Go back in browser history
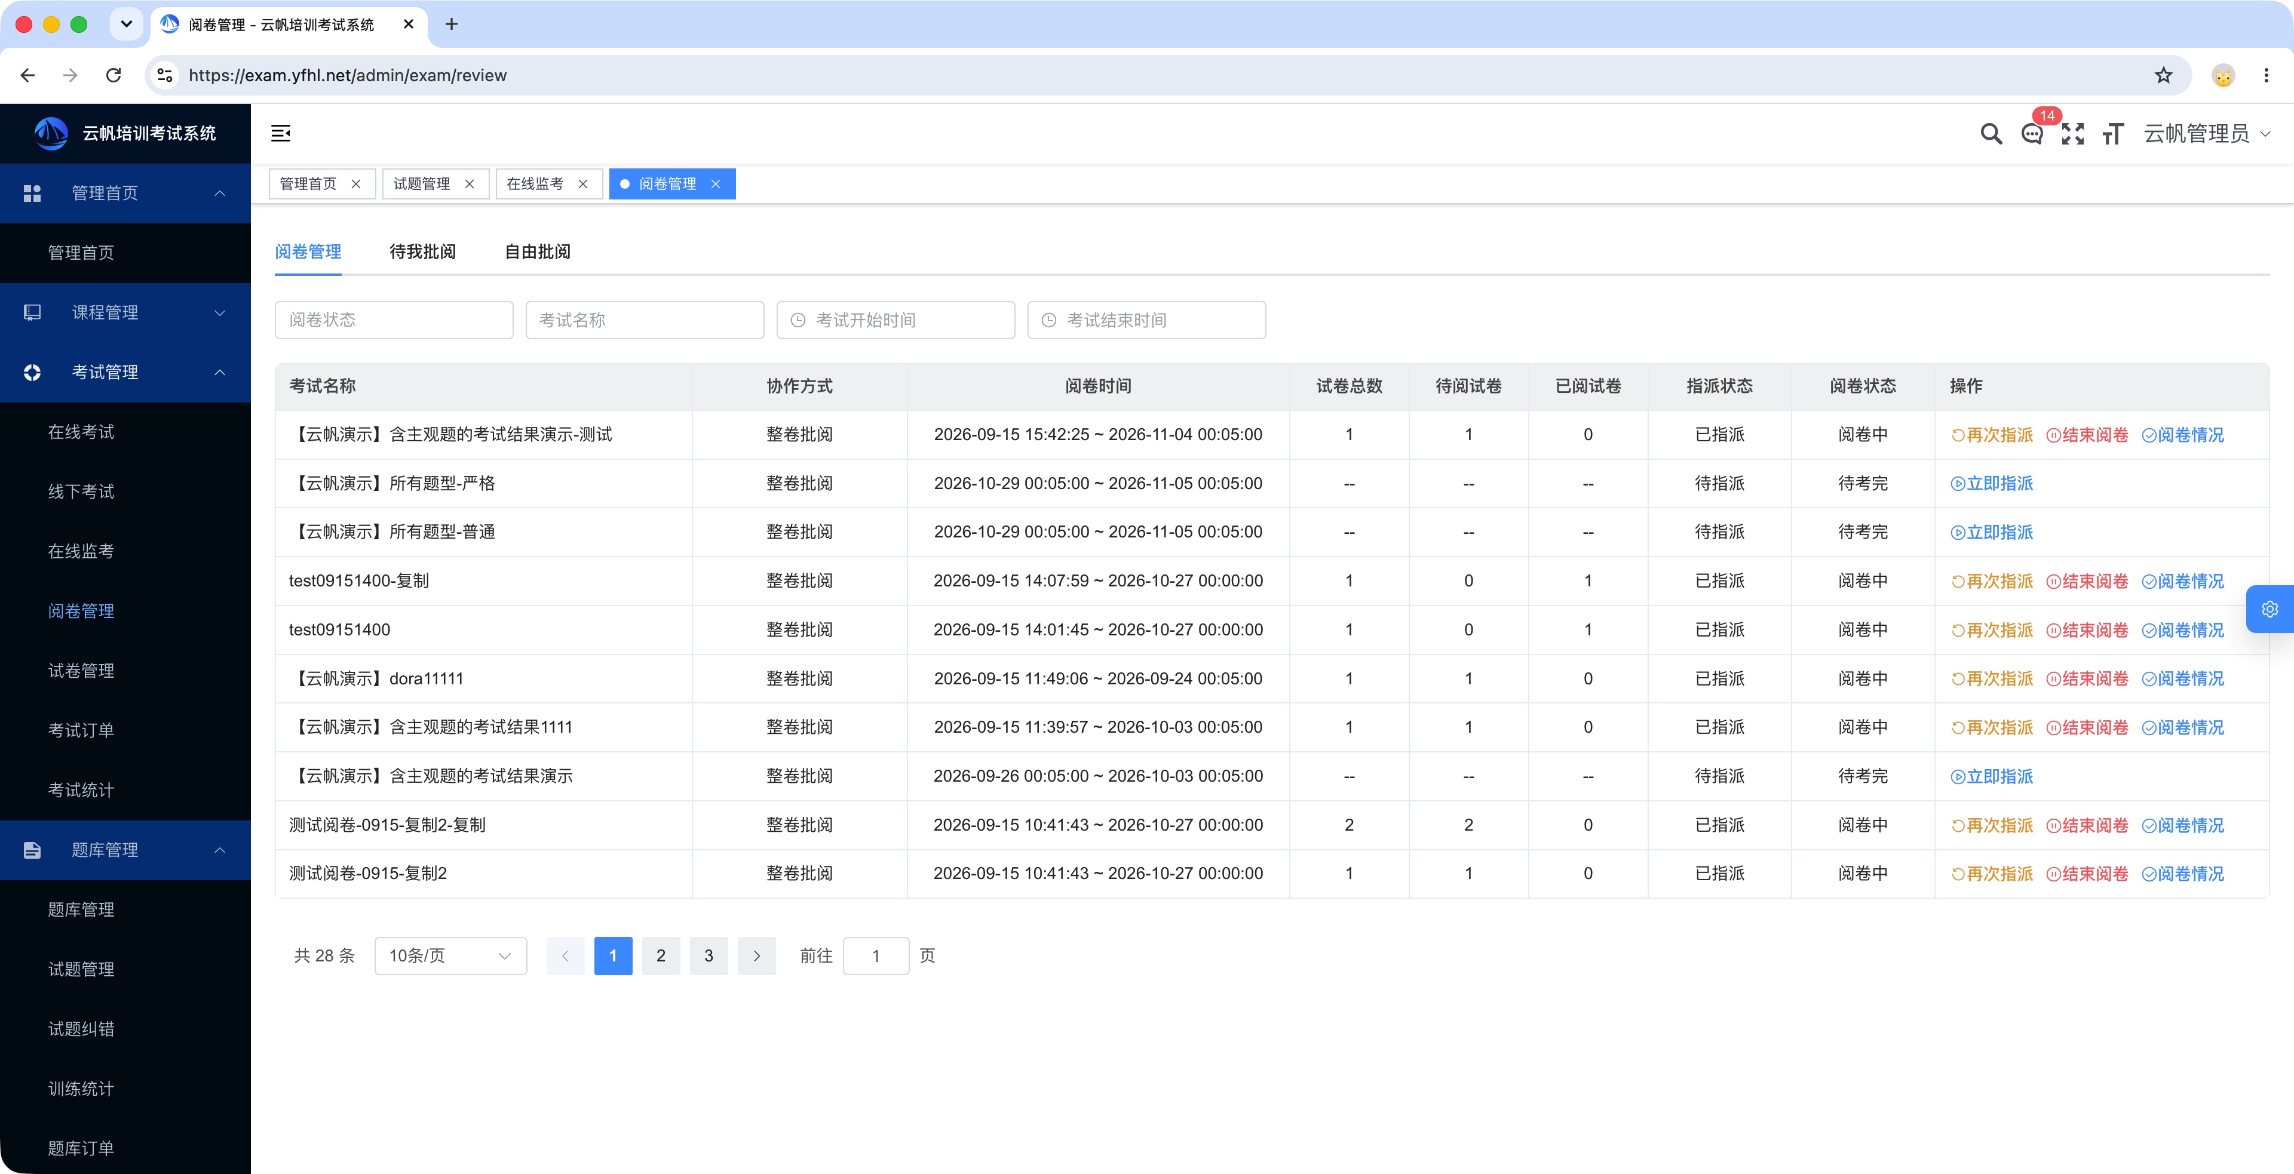2294x1174 pixels. point(27,76)
